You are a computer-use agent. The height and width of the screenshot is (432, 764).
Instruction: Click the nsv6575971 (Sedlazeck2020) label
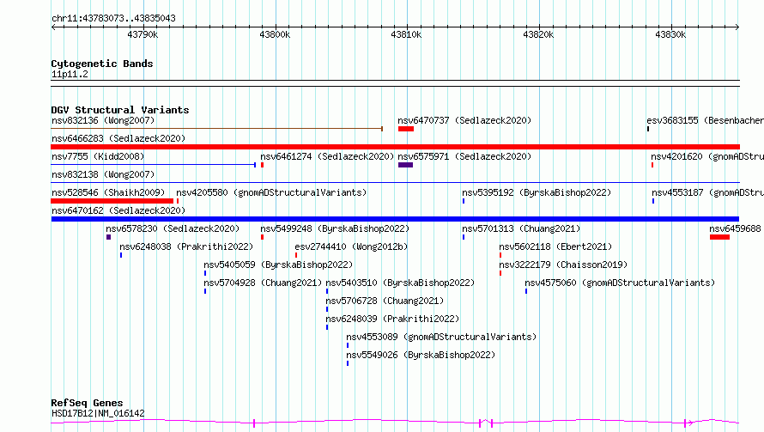tap(464, 156)
